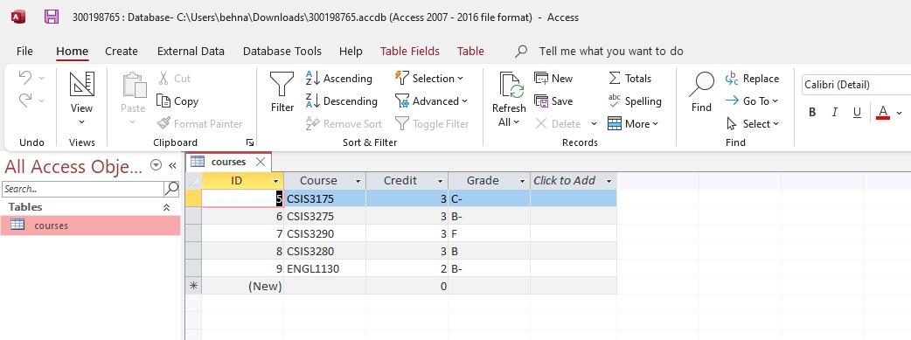Close the courses table tab
911x340 pixels.
pos(261,162)
